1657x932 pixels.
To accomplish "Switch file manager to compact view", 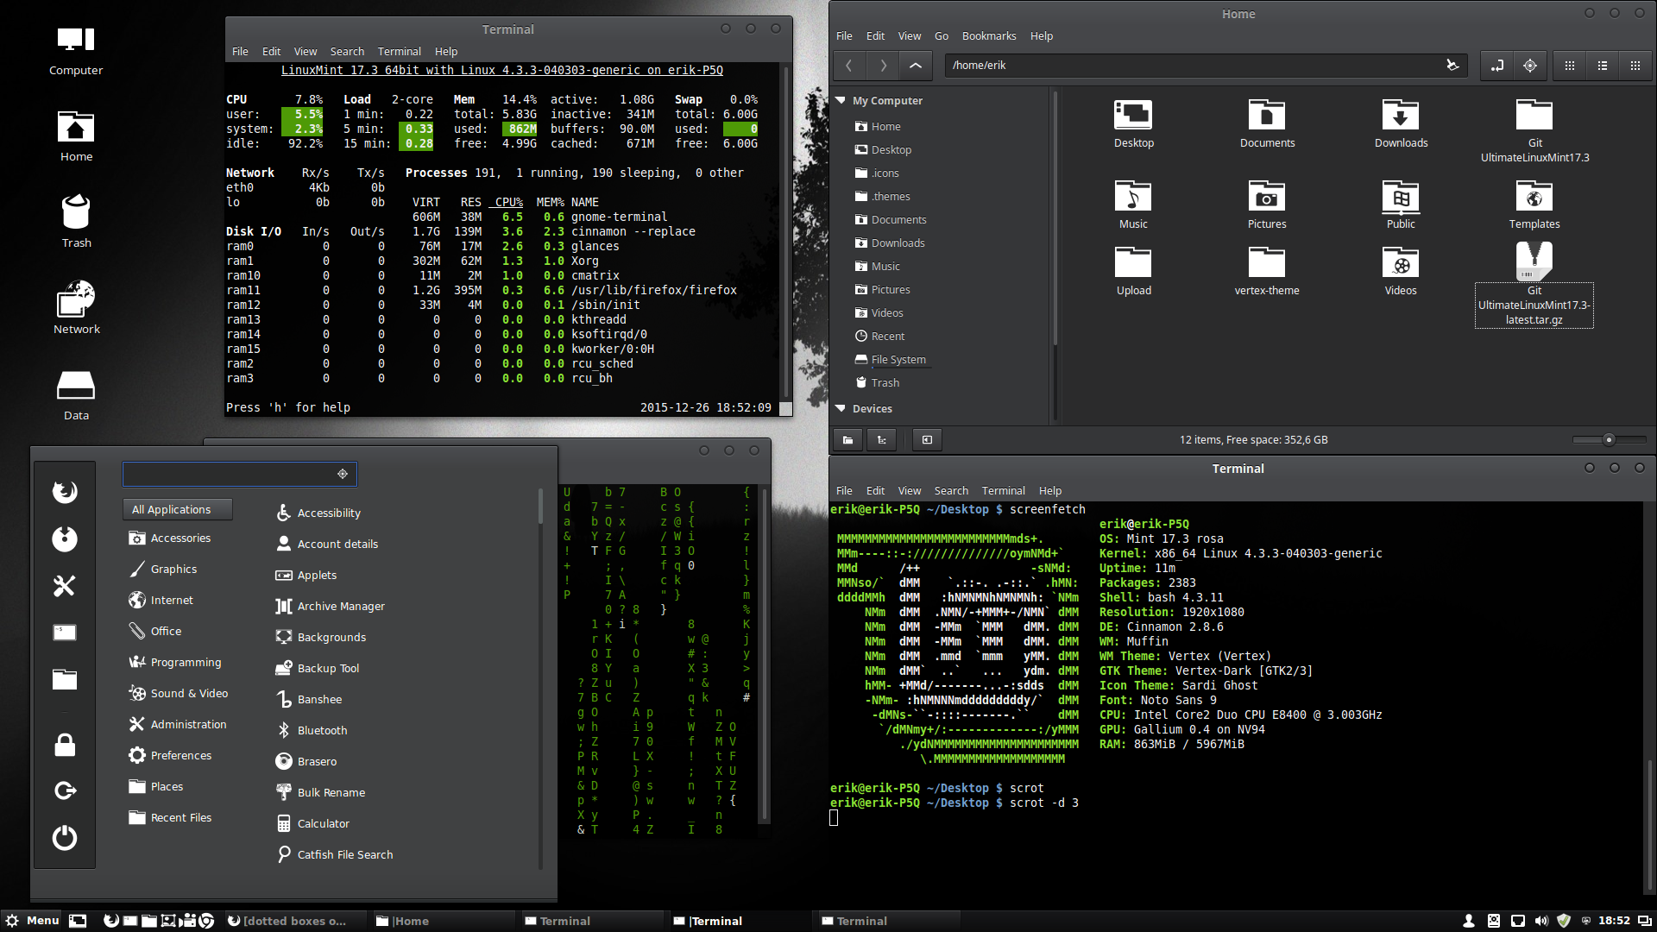I will pos(1635,66).
